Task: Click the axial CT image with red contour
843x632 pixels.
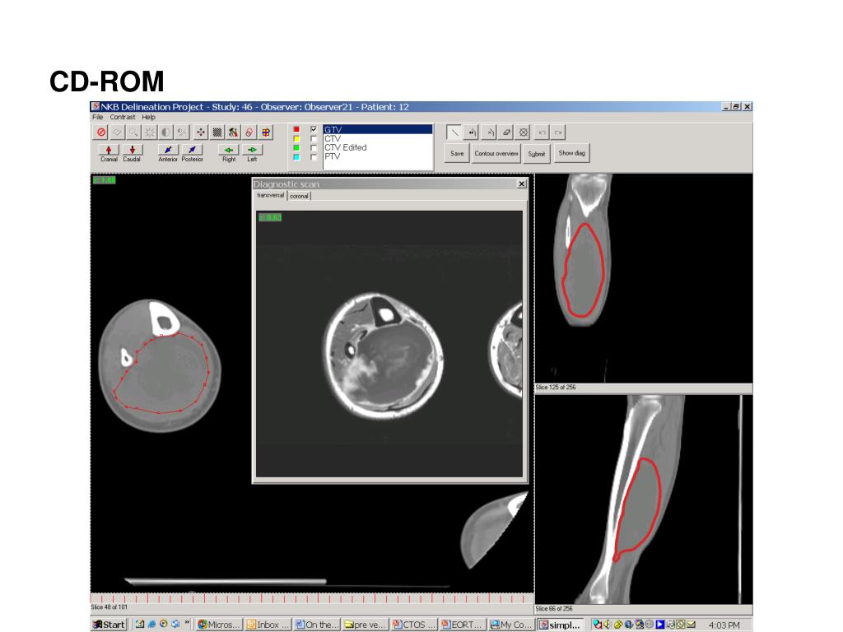Action: point(161,365)
